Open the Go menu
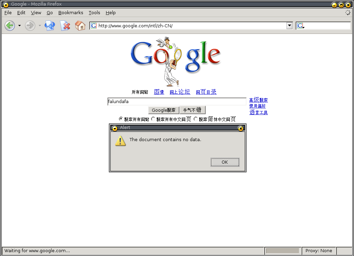354x256 pixels. click(50, 13)
